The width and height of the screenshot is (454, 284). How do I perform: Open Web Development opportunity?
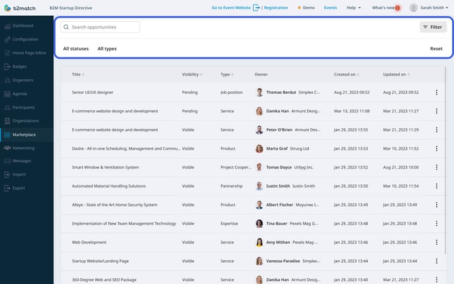[89, 242]
